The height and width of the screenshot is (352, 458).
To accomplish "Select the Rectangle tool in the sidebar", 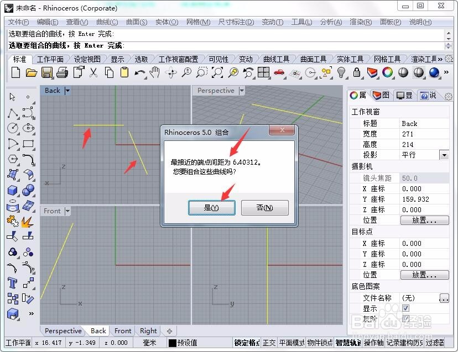I will pyautogui.click(x=28, y=144).
